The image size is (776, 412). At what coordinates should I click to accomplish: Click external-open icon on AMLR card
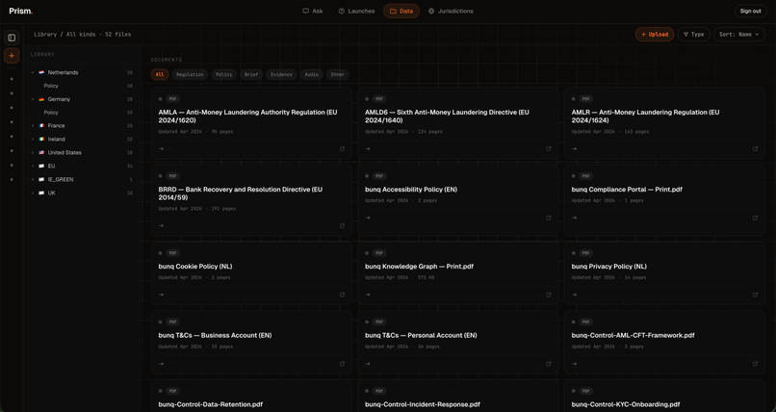755,149
